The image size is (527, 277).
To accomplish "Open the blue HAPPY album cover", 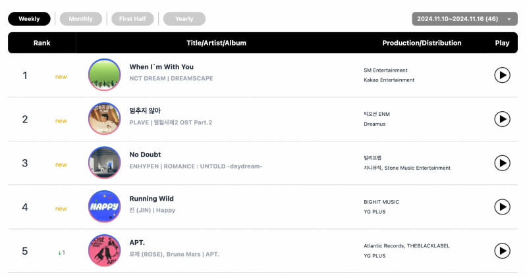I will [105, 207].
